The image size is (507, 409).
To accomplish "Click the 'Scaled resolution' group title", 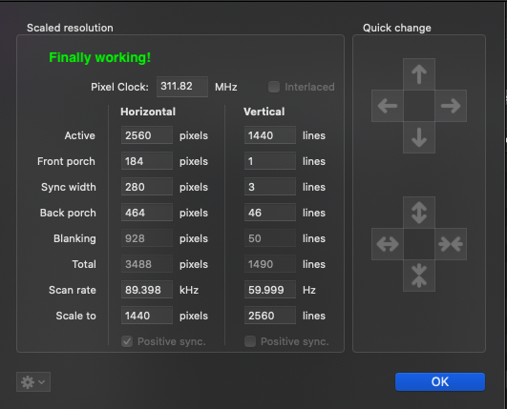I will pos(70,28).
